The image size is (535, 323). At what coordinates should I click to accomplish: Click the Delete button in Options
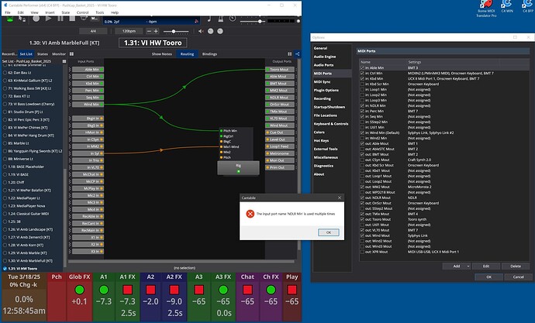click(x=516, y=266)
